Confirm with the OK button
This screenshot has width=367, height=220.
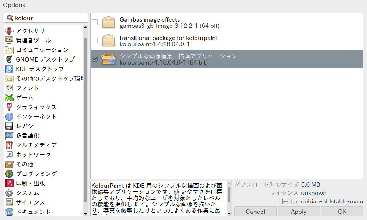tap(342, 212)
